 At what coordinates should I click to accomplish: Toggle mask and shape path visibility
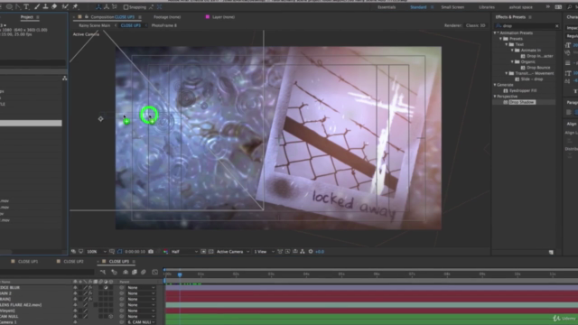pos(119,252)
